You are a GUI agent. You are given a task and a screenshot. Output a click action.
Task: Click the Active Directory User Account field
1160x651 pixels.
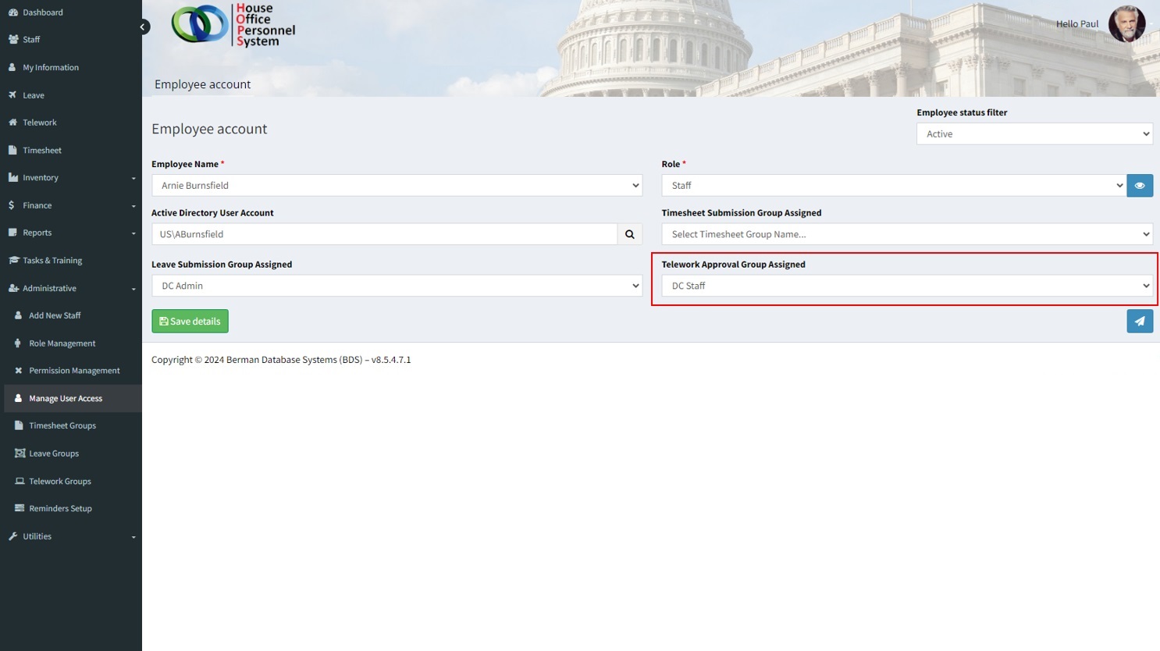pos(384,234)
